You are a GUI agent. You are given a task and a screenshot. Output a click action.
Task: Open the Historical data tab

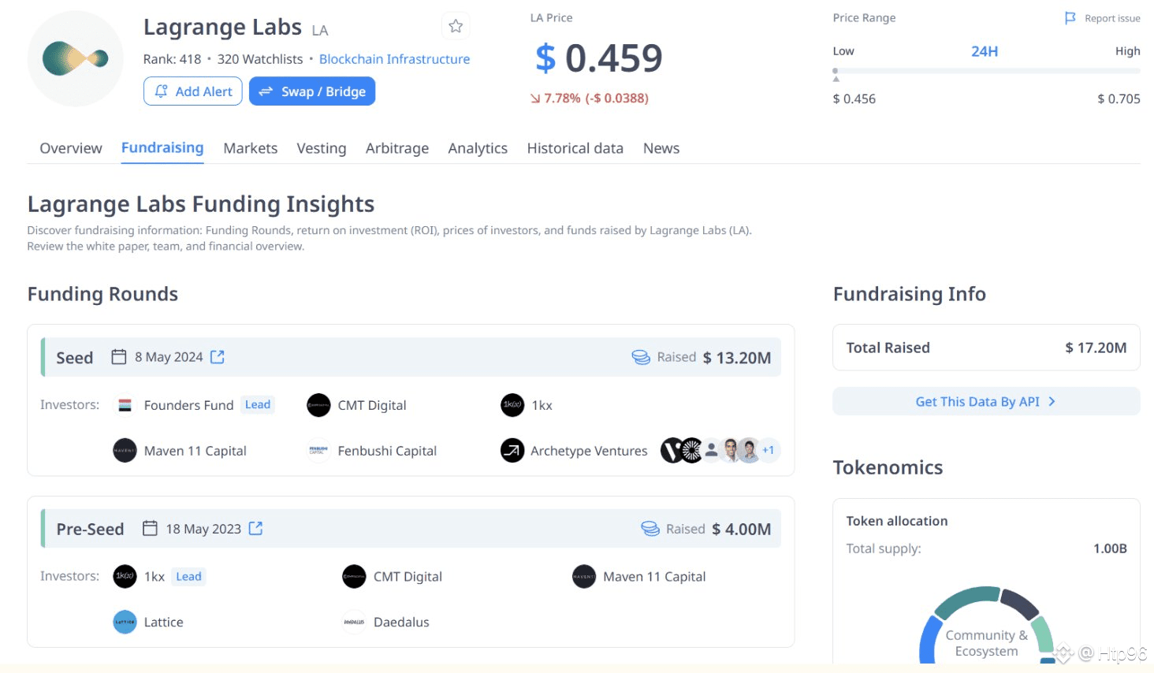[x=575, y=148]
